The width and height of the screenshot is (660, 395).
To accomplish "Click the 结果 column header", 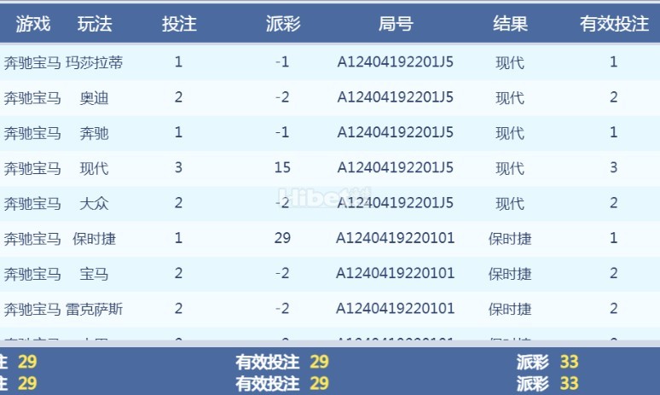I will pos(510,24).
